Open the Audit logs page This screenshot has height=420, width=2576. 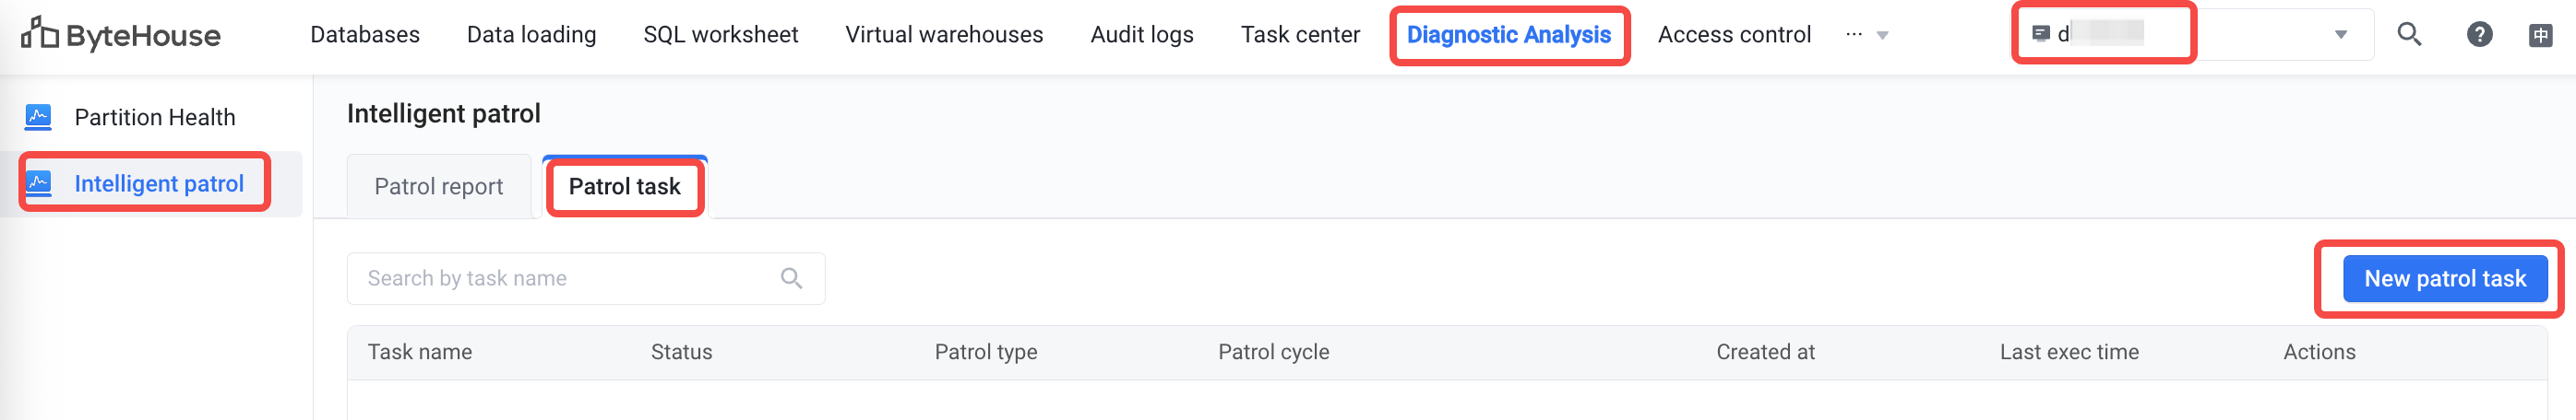tap(1142, 35)
